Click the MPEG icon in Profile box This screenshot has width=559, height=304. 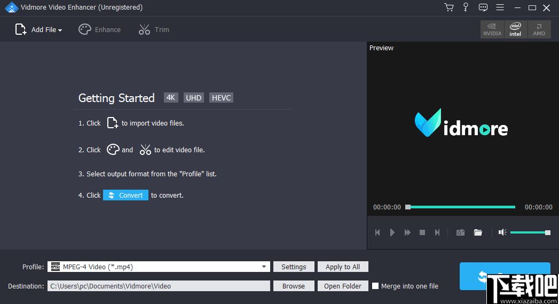tap(56, 267)
